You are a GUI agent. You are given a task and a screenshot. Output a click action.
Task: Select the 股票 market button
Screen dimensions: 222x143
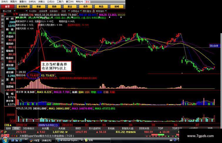pos(8,6)
